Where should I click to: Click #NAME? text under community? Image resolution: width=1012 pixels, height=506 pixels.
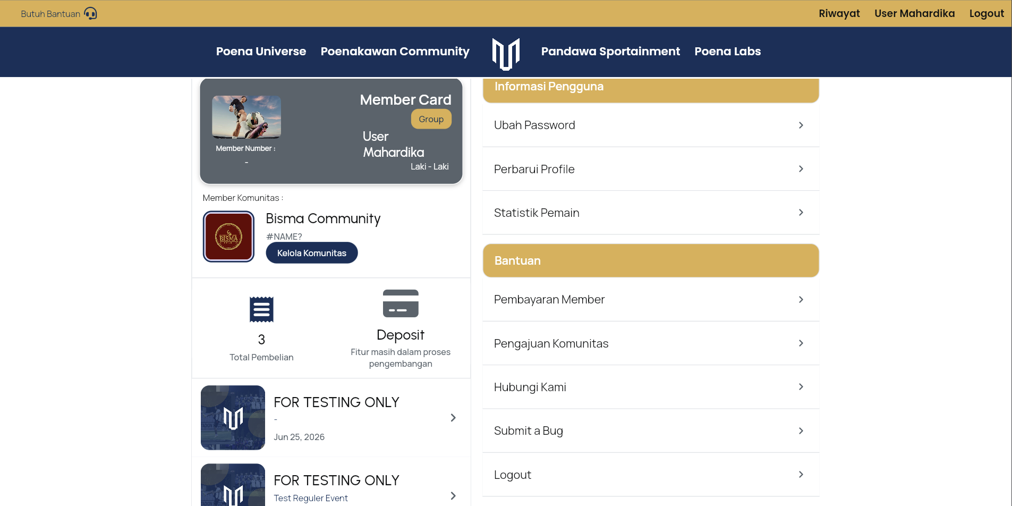(x=284, y=237)
